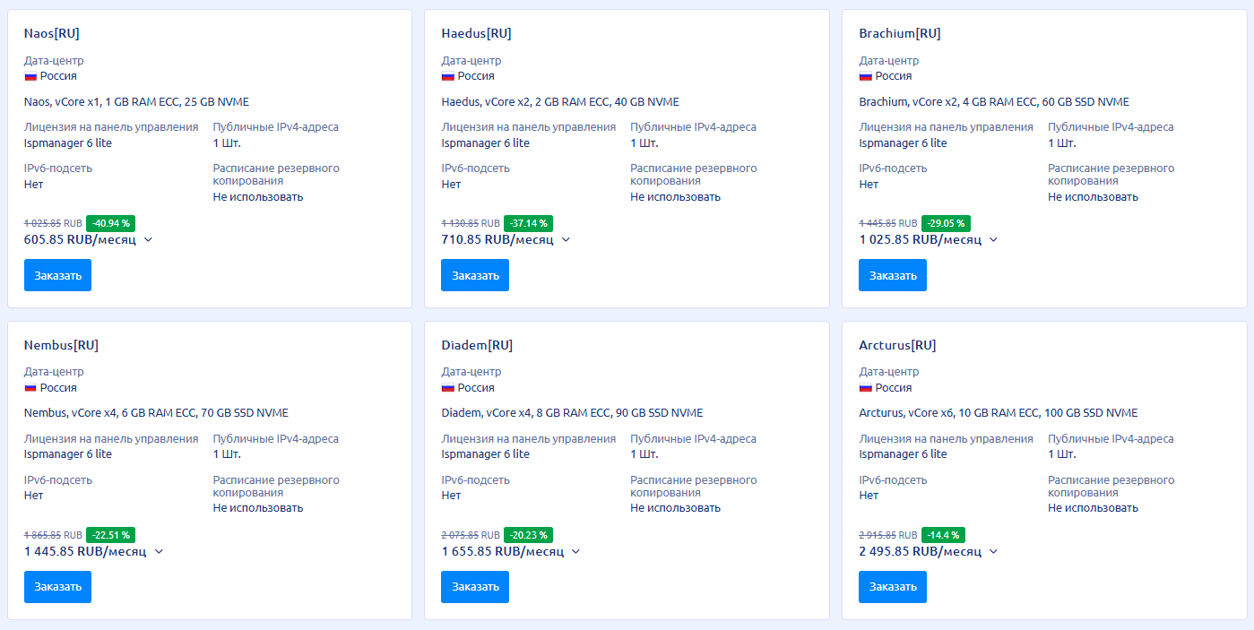1254x630 pixels.
Task: Expand the Naos price details chevron
Action: 148,240
